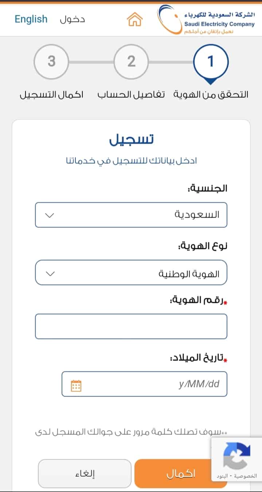Viewport: 262px width, 492px height.
Task: Switch language to English
Action: tap(31, 19)
